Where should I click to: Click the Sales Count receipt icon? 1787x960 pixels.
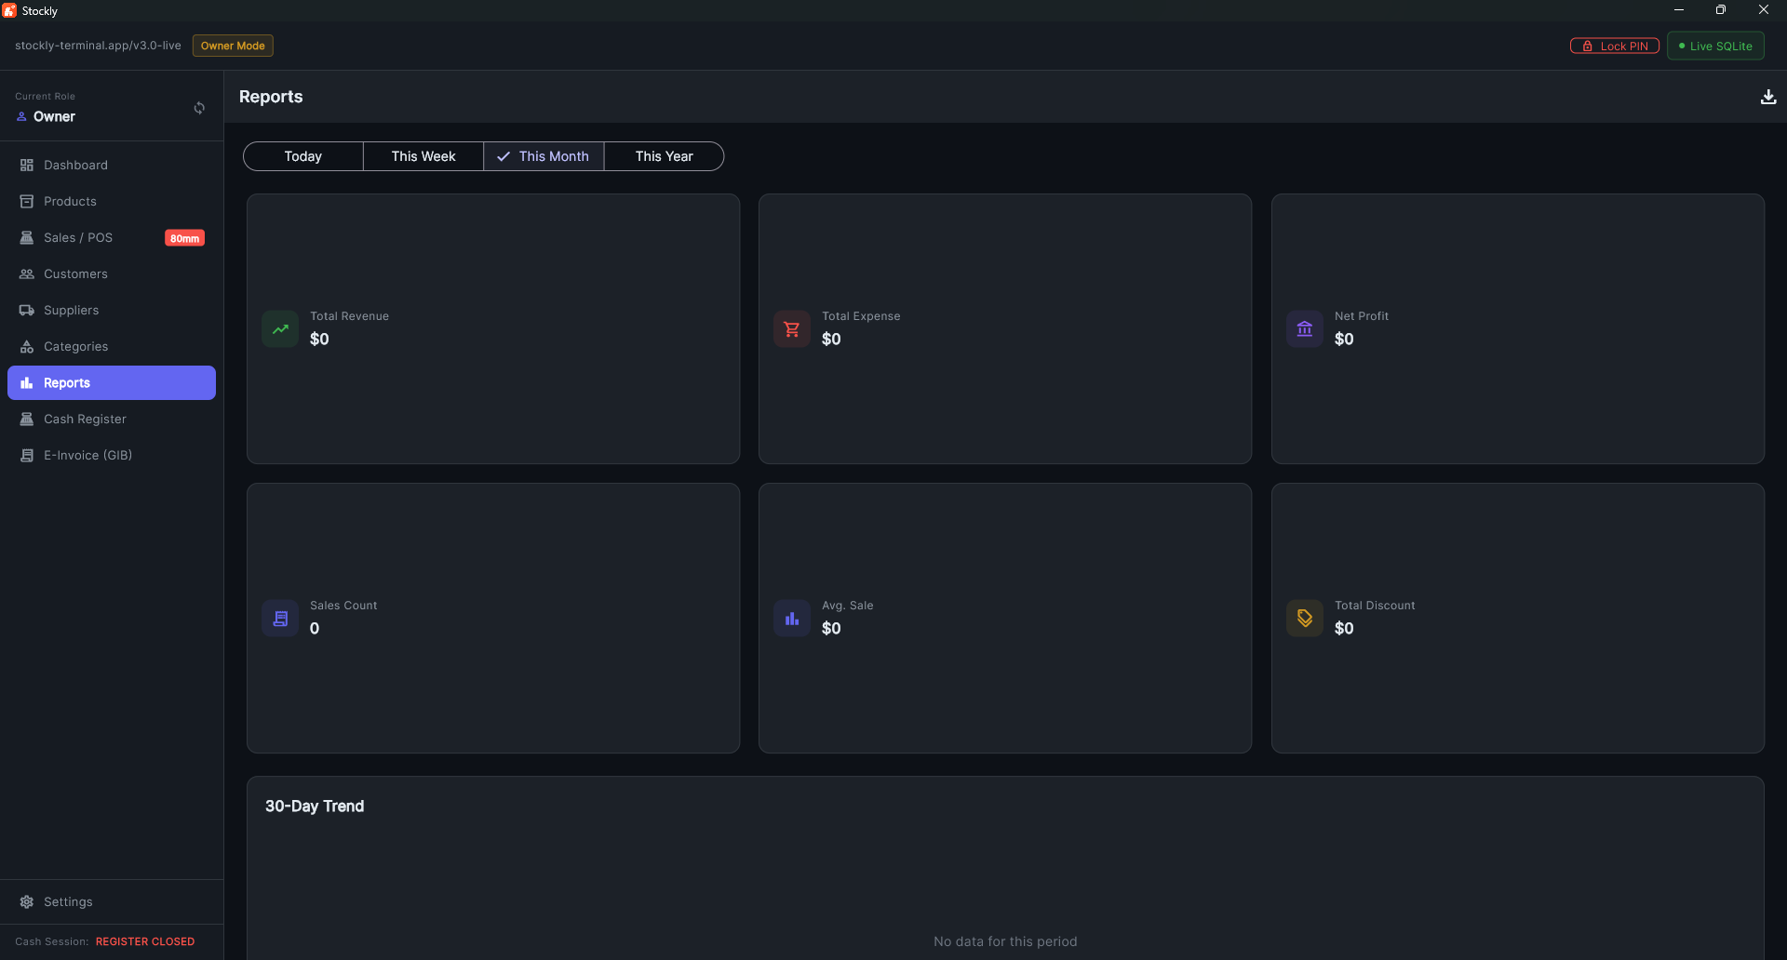(280, 618)
